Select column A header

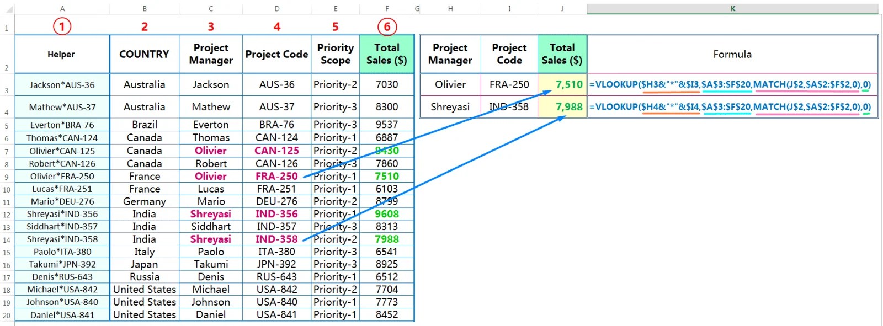62,9
